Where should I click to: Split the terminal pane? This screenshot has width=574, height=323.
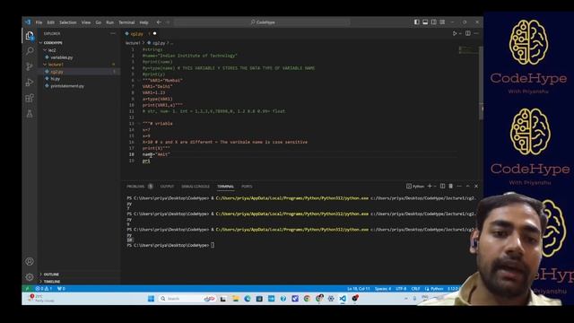click(442, 186)
